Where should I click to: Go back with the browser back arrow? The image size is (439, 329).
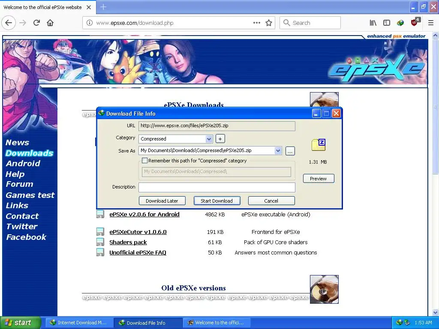pos(9,23)
